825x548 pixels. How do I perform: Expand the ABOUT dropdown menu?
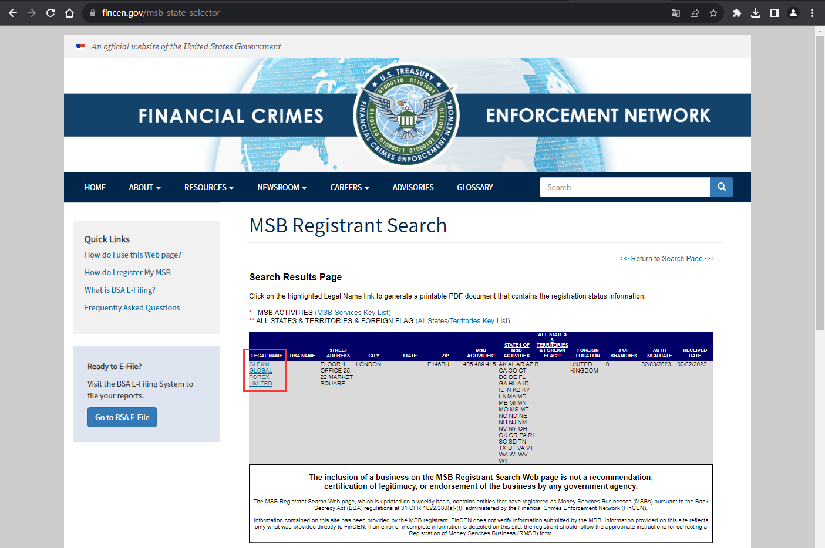coord(144,187)
